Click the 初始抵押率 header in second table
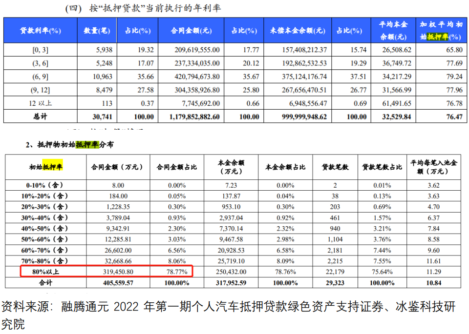Screen dimensions: 469x334 click(x=45, y=167)
